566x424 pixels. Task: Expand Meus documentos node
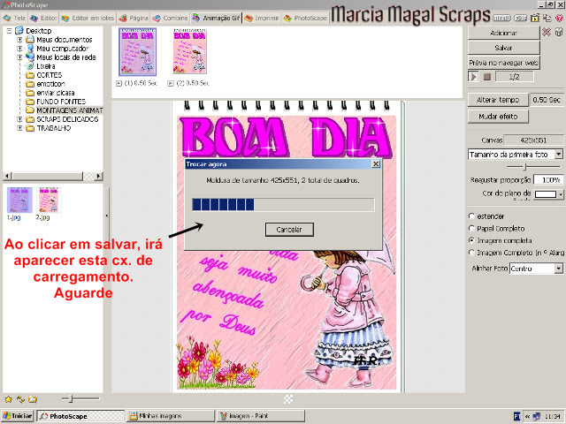(x=19, y=40)
